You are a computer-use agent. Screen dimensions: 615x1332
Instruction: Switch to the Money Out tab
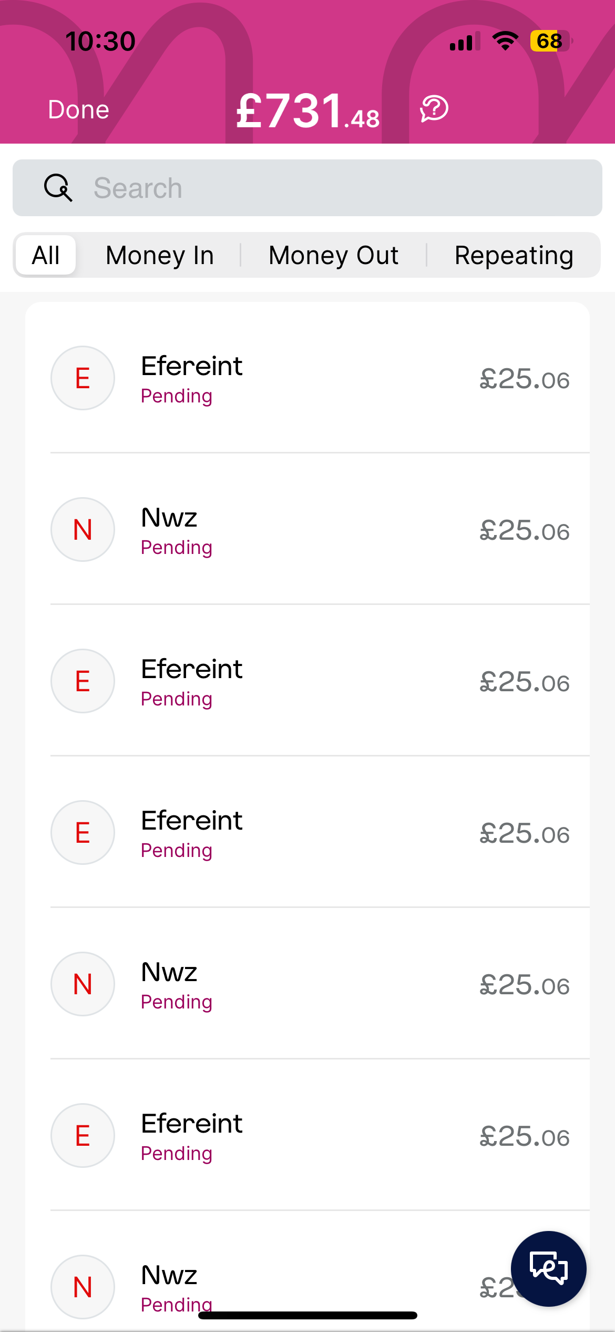coord(333,256)
